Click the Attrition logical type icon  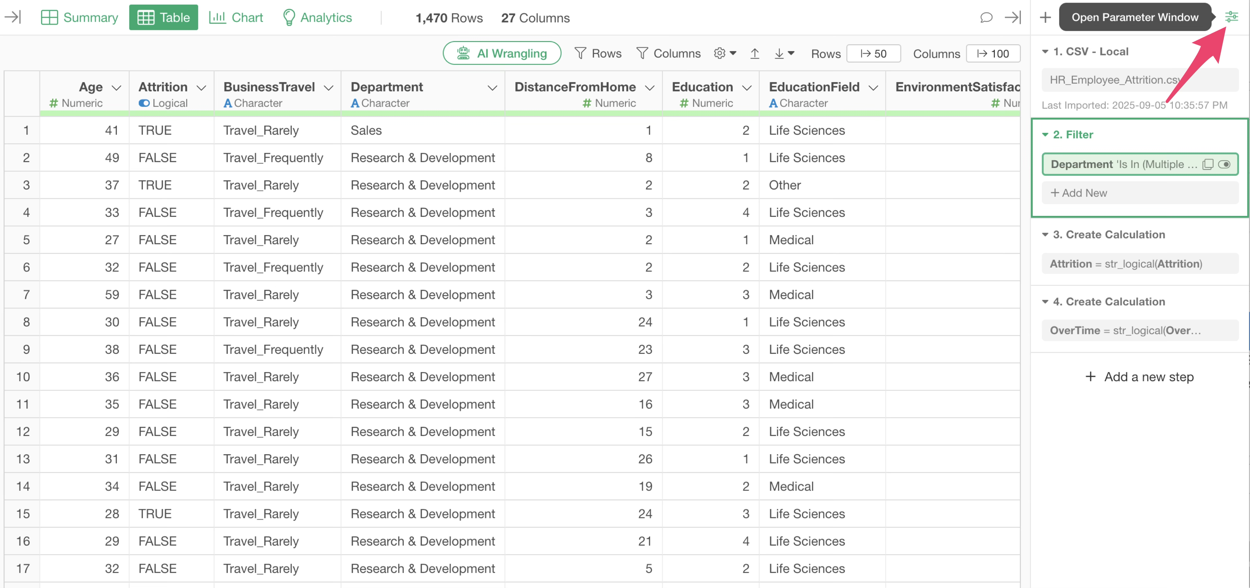click(x=144, y=103)
